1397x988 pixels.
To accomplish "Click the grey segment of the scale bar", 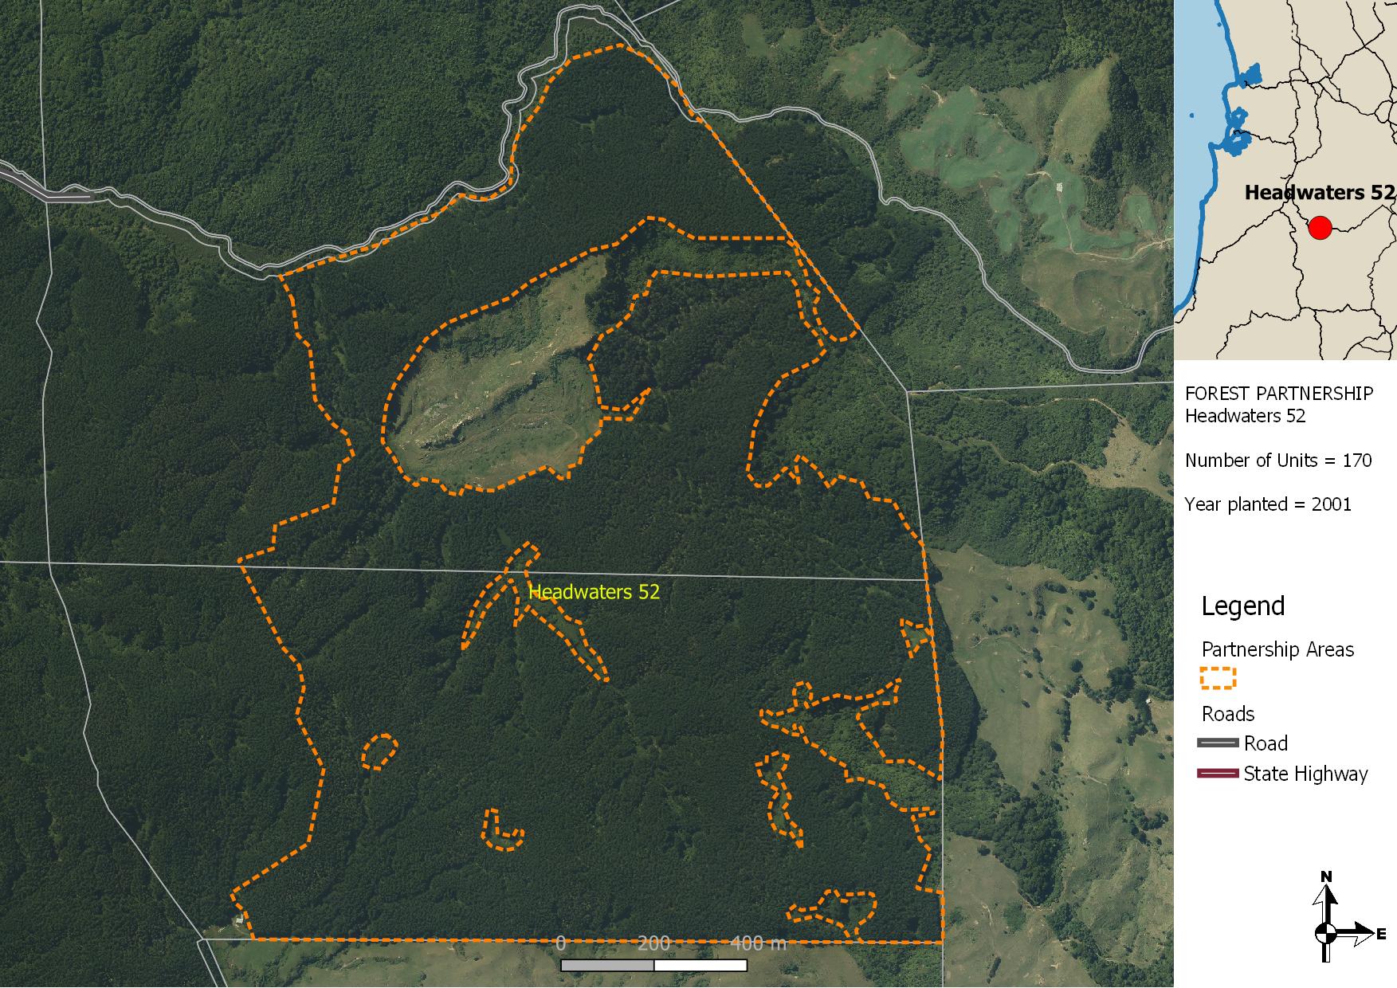I will [x=607, y=966].
